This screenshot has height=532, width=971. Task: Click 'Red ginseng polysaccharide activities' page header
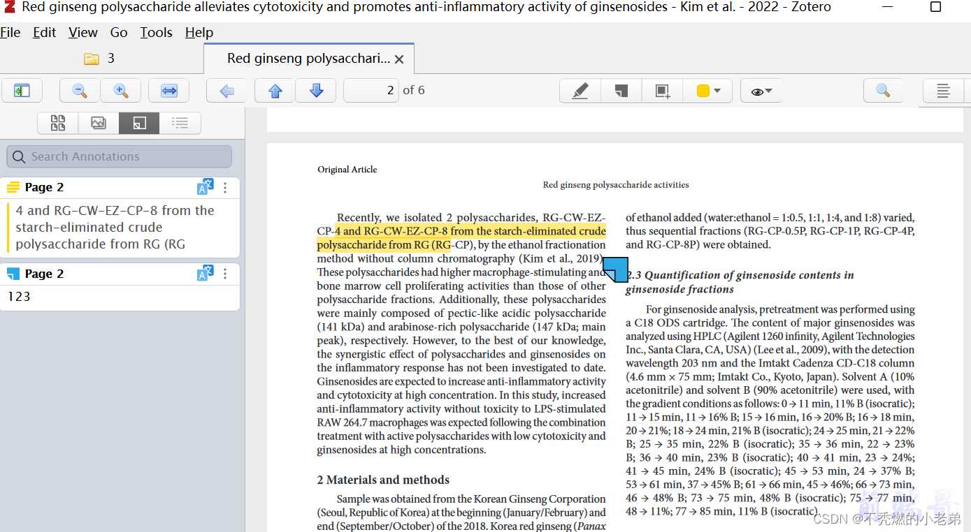[616, 185]
